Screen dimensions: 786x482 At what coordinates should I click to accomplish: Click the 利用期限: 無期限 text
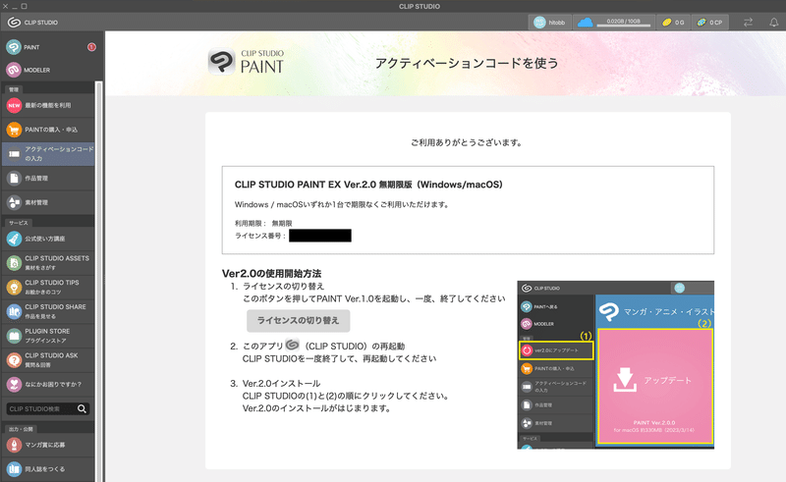point(263,224)
